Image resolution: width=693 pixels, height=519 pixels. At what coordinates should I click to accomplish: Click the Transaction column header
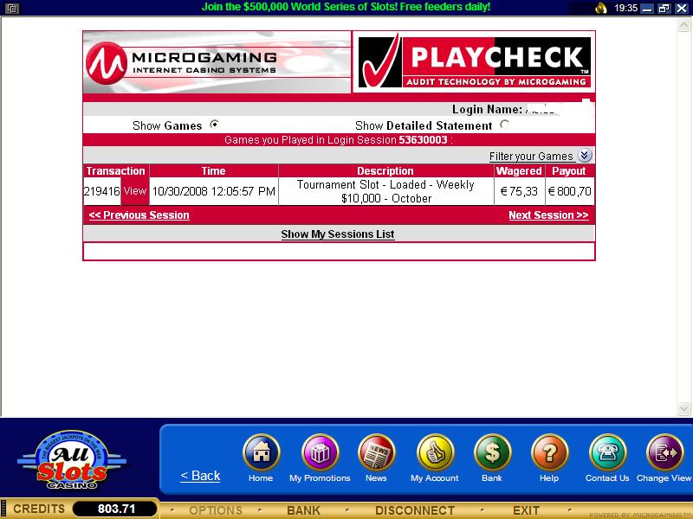pyautogui.click(x=116, y=170)
